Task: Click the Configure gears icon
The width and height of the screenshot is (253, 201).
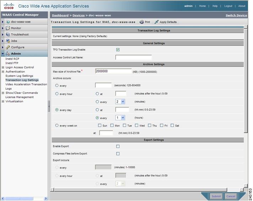Action: [x=8, y=47]
